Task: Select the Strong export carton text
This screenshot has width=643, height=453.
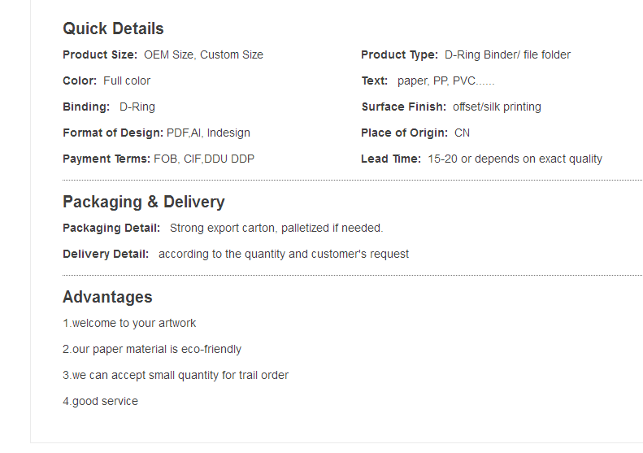Action: 276,228
